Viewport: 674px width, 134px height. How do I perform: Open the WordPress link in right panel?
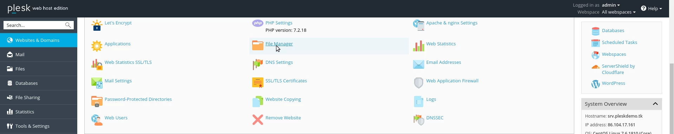tap(613, 83)
